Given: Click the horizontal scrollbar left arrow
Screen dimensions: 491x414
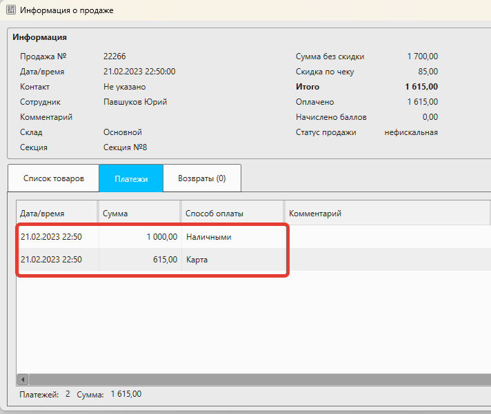Looking at the screenshot, I should point(22,380).
